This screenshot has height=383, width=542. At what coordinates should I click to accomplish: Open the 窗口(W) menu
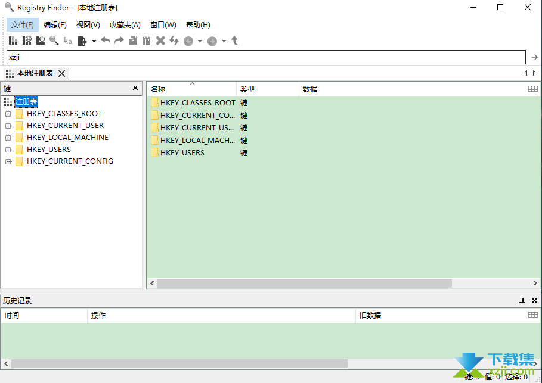[x=163, y=25]
